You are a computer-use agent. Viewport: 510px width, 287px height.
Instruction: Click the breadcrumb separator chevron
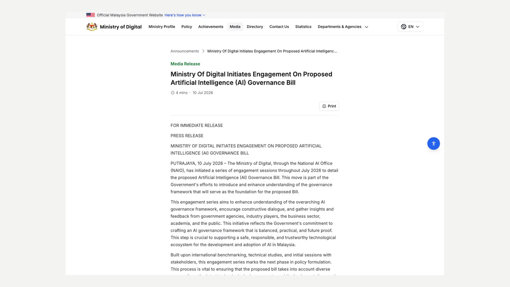pyautogui.click(x=203, y=51)
